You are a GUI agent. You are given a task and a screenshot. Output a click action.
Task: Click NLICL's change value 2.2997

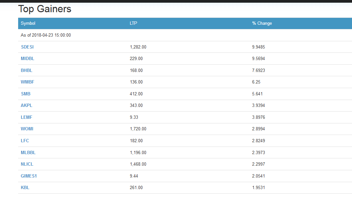[x=258, y=164]
